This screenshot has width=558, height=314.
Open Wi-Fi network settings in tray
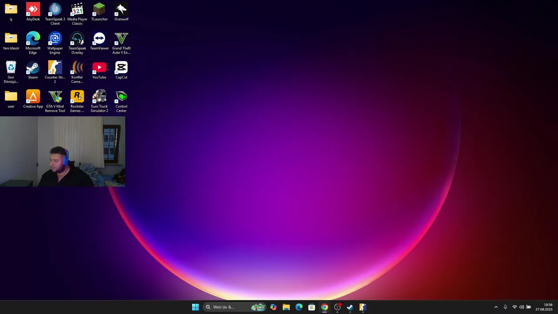(x=514, y=307)
